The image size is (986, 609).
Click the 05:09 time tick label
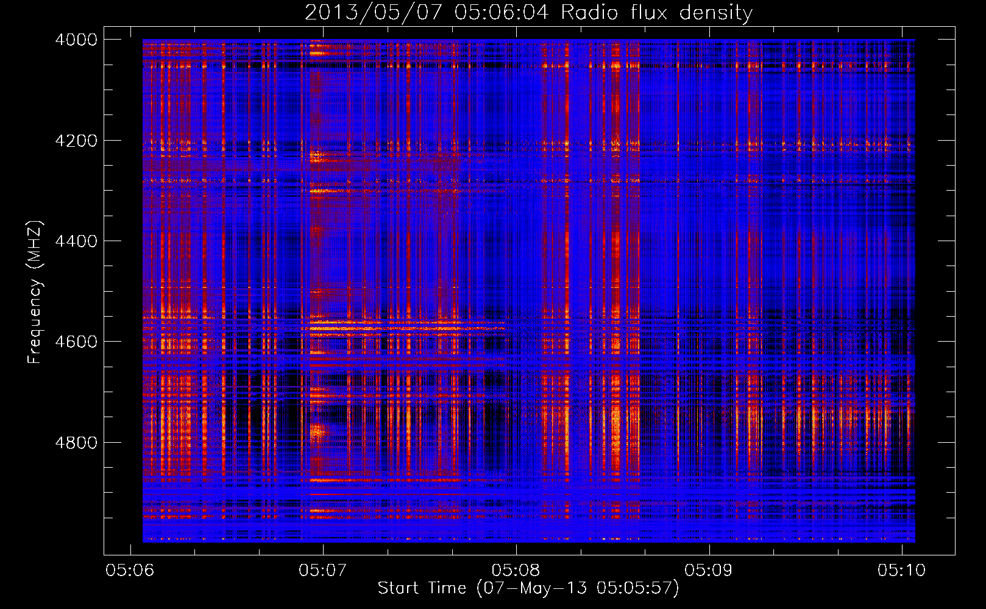click(x=709, y=570)
